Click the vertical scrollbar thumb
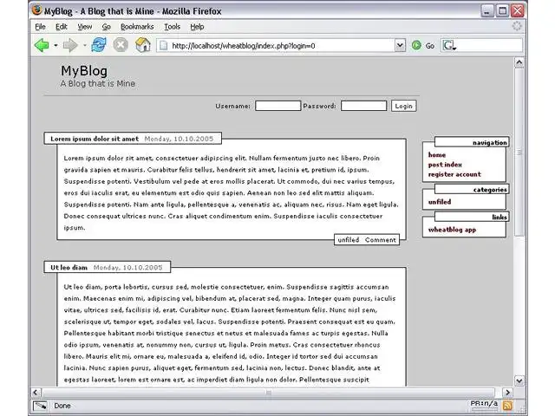555x416 pixels. pyautogui.click(x=519, y=153)
